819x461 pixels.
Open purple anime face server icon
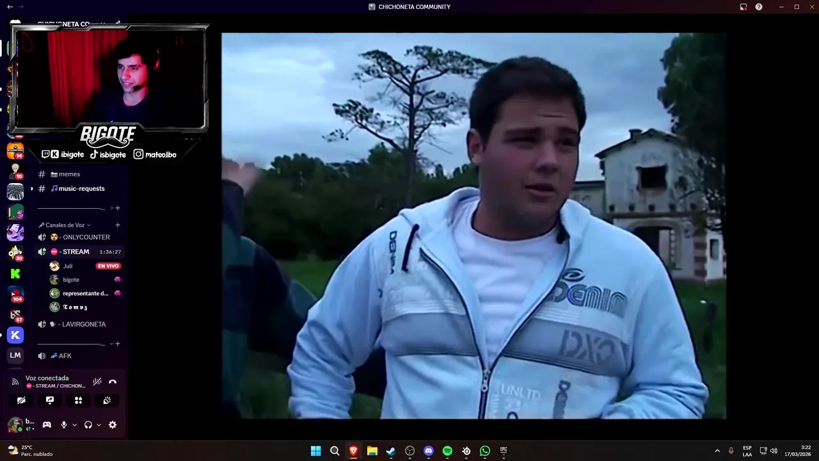click(15, 232)
